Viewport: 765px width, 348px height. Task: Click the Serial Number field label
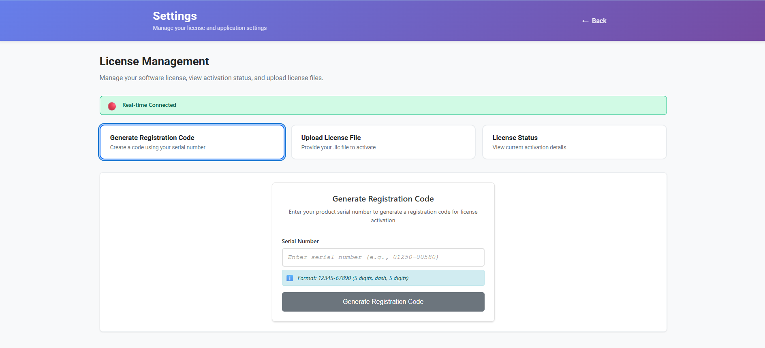pyautogui.click(x=300, y=241)
